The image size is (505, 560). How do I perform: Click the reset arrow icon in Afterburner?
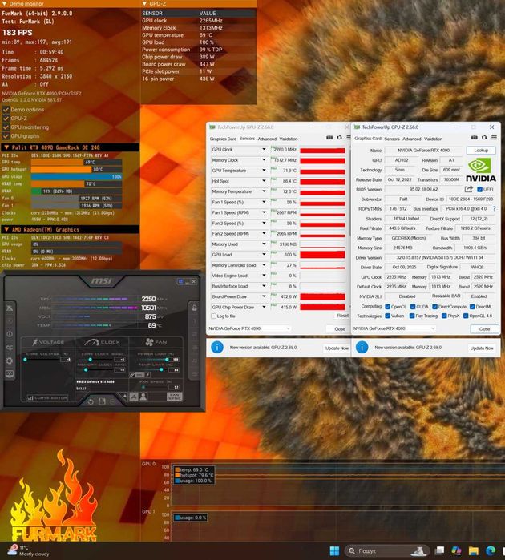pos(91,401)
